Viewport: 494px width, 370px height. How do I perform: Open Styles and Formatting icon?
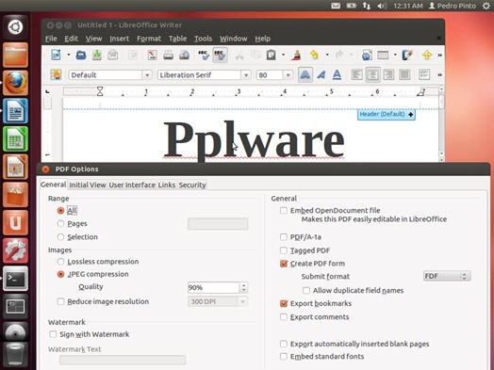pyautogui.click(x=56, y=75)
